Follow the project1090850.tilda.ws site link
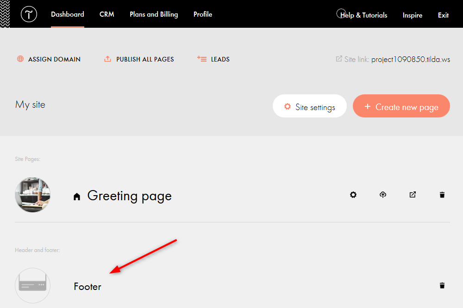Screen dimensions: 463x308 pos(404,59)
